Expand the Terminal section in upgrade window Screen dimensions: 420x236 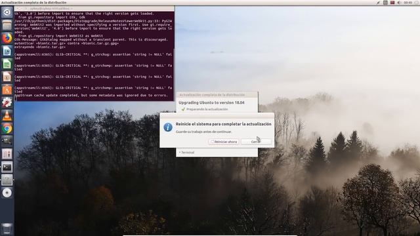click(186, 153)
